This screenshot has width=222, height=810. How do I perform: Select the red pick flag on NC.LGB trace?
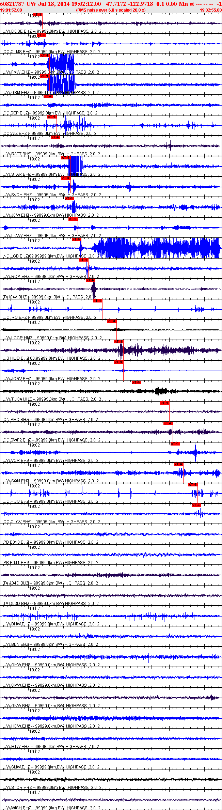click(77, 239)
